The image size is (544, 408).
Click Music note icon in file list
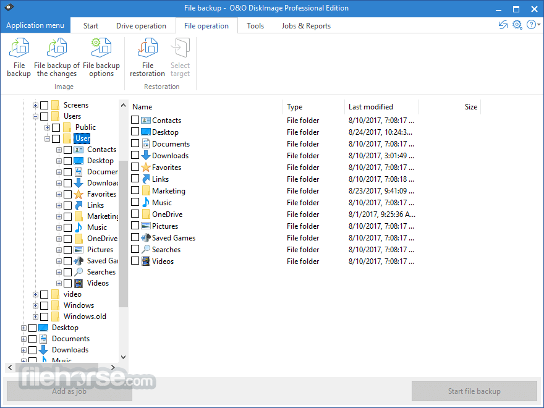(x=146, y=203)
